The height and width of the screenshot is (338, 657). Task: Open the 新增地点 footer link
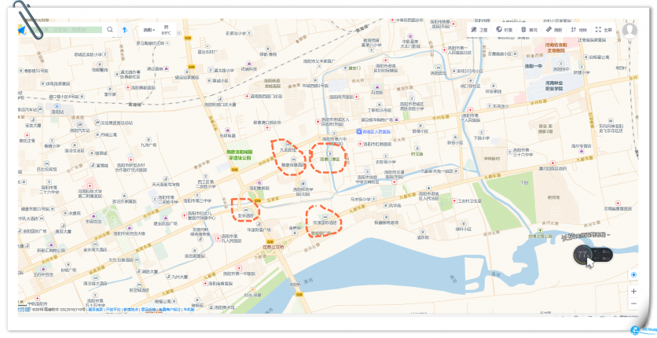[x=130, y=310]
